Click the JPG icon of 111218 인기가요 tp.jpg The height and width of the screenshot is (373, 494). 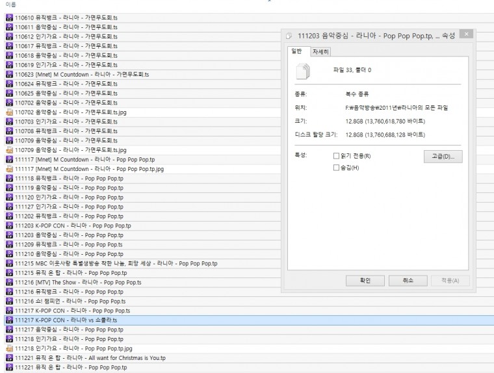(x=10, y=348)
